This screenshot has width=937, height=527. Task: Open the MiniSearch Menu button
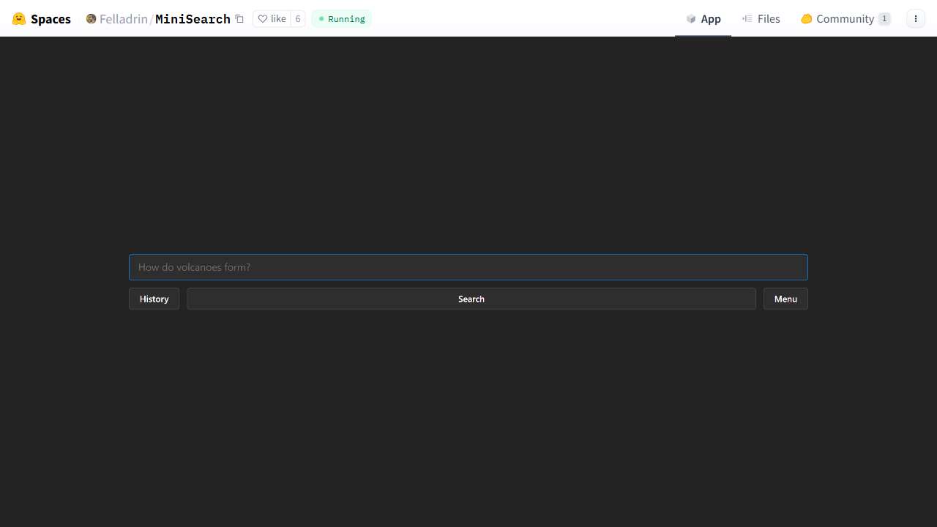click(785, 299)
